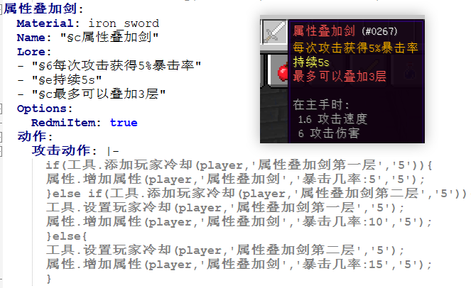The width and height of the screenshot is (471, 288).
Task: Select the Material key in the config
Action: point(45,23)
